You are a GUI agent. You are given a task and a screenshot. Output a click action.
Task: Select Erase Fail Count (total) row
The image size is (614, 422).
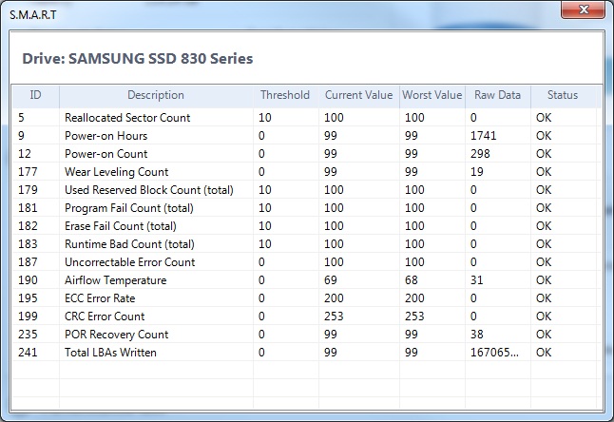(x=307, y=226)
